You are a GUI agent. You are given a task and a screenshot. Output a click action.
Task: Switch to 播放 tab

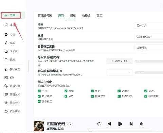click(x=73, y=16)
